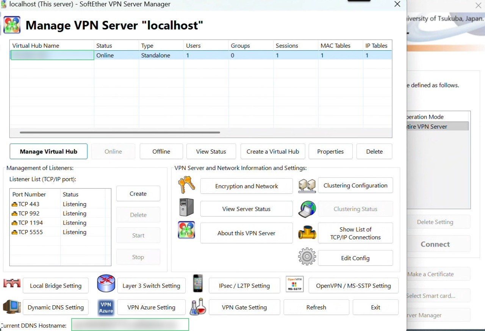Click the pipe icon beside Show List of TCP/IP Connections

coord(307,233)
